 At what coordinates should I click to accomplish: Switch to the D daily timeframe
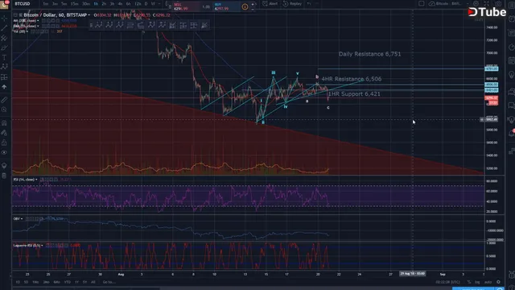146,4
